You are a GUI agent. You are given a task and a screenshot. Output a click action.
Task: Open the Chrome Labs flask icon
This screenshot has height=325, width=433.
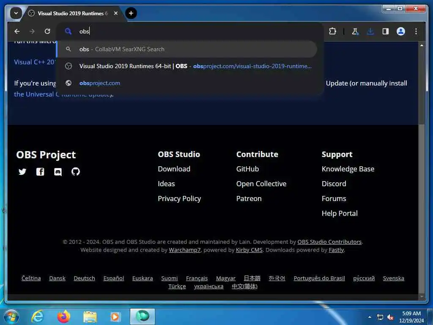point(355,31)
